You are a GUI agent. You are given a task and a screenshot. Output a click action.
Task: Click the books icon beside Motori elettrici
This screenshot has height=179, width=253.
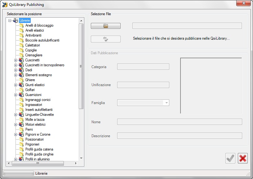coord(21,124)
